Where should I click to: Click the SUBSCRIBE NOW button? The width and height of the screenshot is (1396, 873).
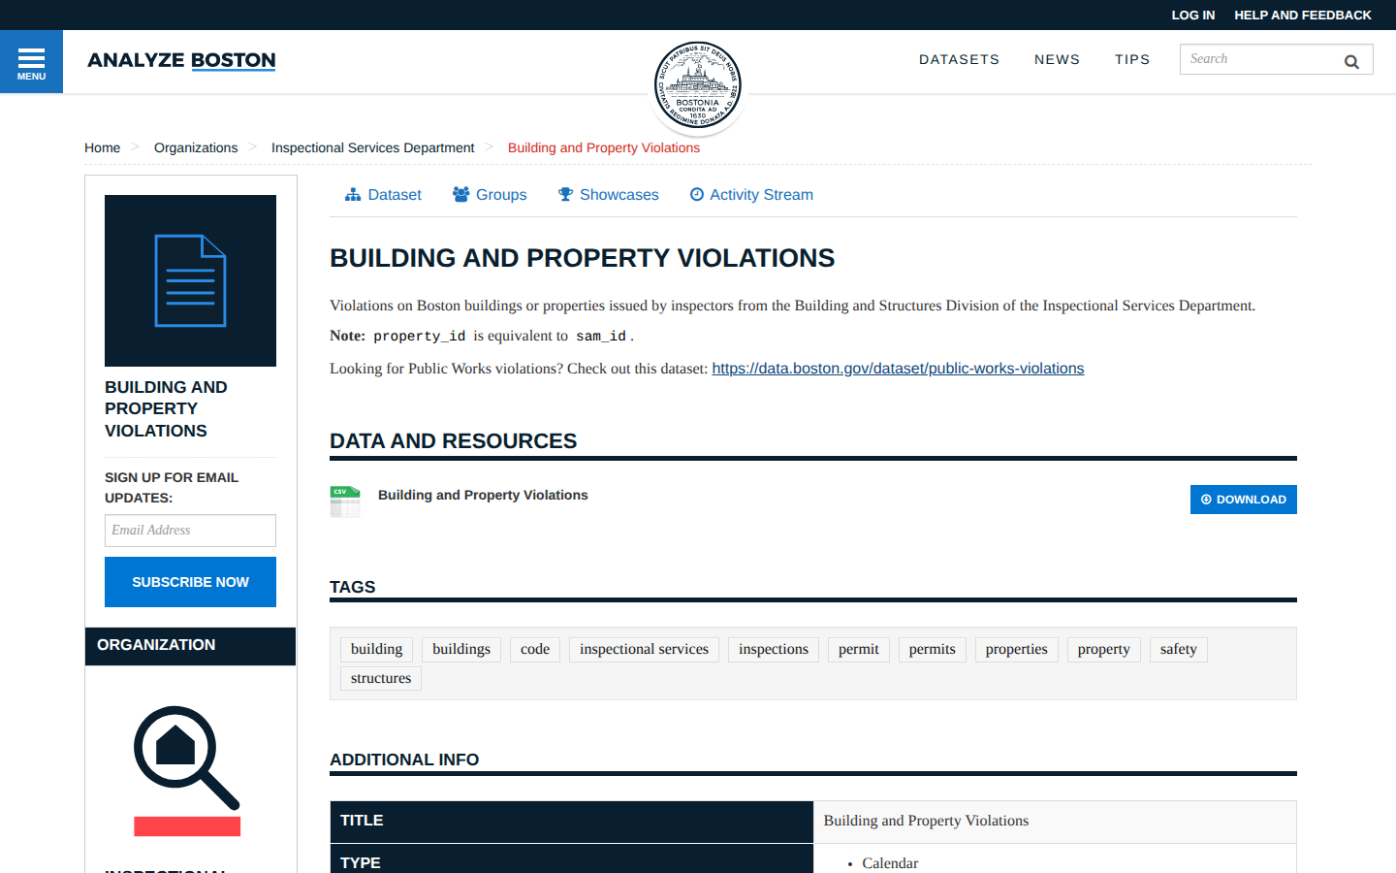pos(190,582)
